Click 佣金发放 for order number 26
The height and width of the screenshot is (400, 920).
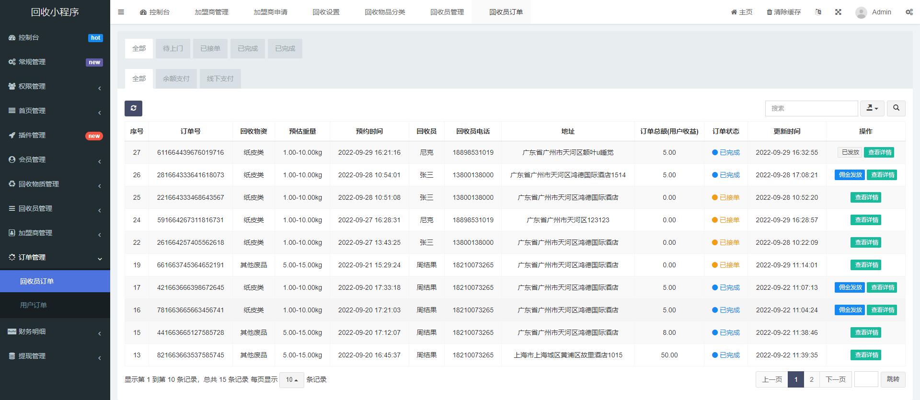[850, 175]
